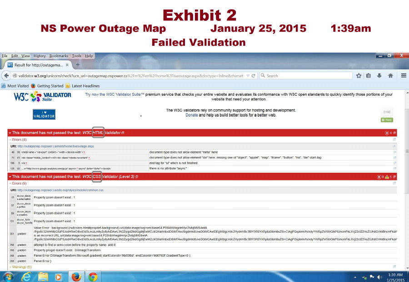Open Windows Explorer folder on taskbar
The image size is (409, 282).
point(43,277)
